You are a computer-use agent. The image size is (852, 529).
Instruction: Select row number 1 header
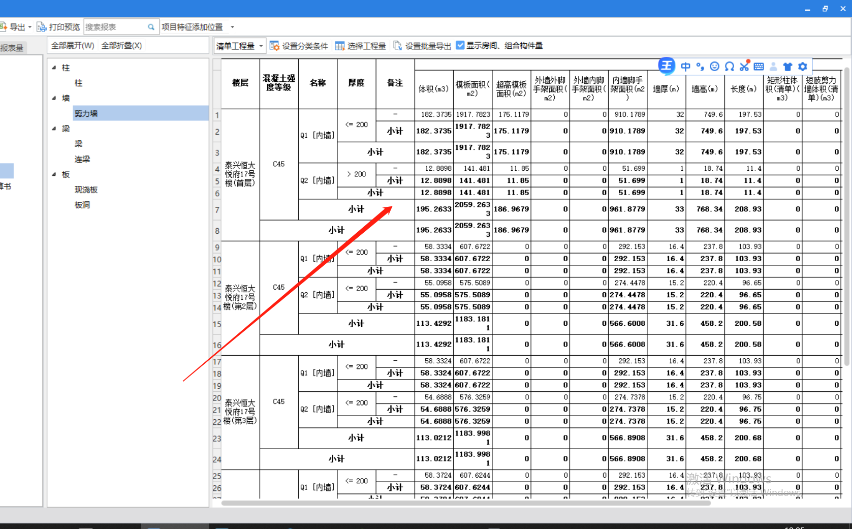click(x=217, y=115)
